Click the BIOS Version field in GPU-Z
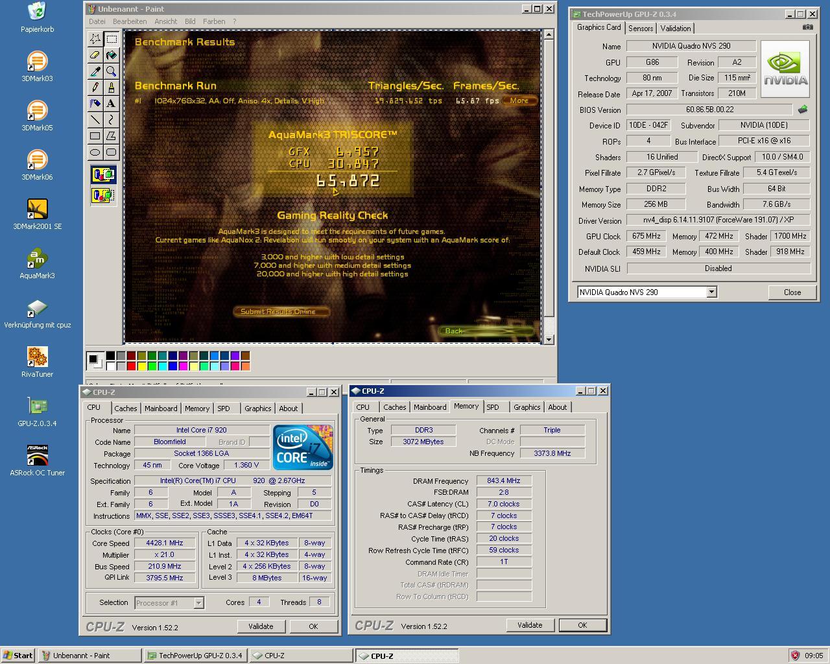 (709, 110)
